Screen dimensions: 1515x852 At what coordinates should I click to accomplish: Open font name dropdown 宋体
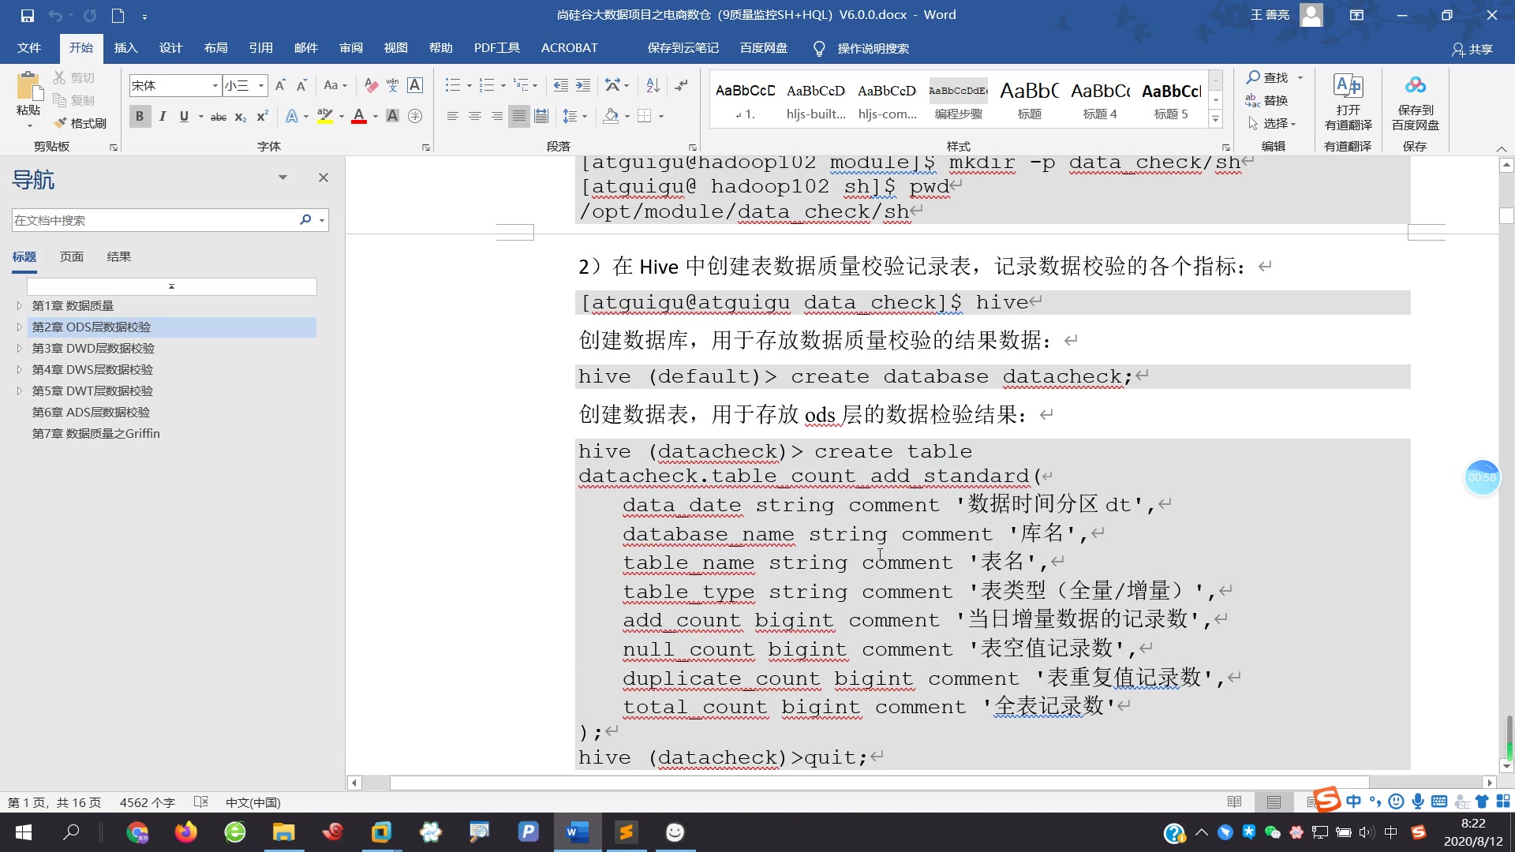click(215, 85)
